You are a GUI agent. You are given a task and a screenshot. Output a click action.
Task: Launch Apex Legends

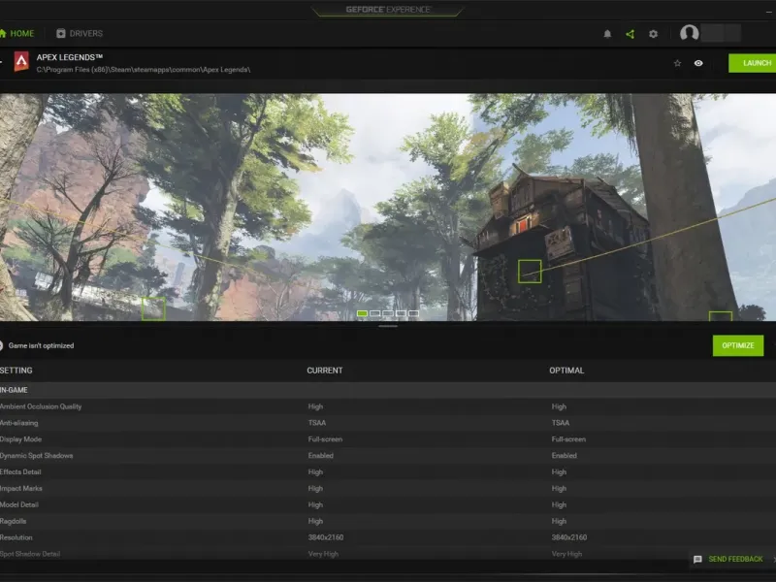[x=753, y=63]
